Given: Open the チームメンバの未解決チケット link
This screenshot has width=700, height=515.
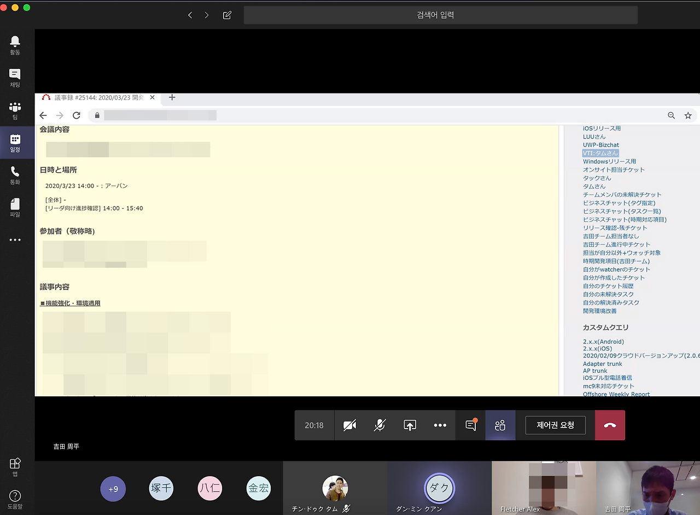Looking at the screenshot, I should pyautogui.click(x=622, y=195).
